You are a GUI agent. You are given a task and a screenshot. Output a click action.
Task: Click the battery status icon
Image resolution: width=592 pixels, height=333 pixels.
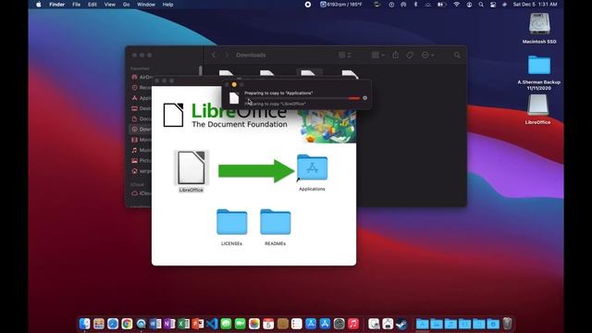pos(441,5)
